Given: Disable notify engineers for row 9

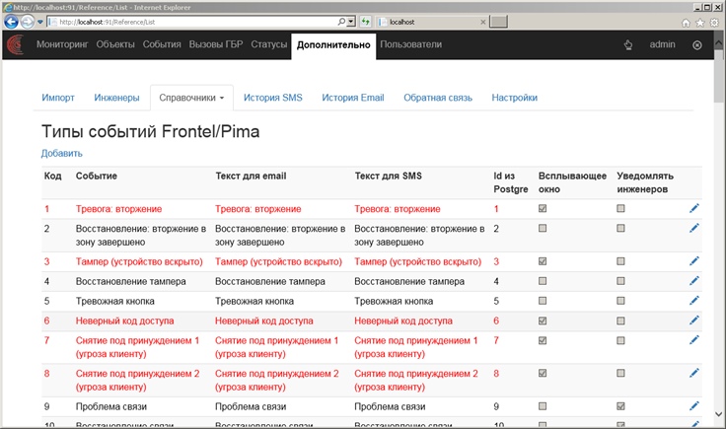Looking at the screenshot, I should point(620,406).
